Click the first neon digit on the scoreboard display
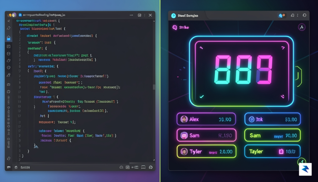Viewport: 318px width, 182px height. tap(223, 70)
